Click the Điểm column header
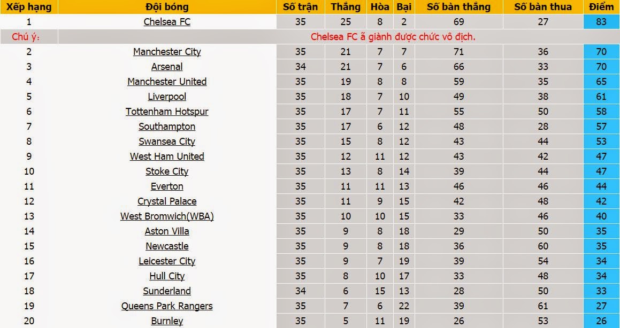 click(601, 7)
